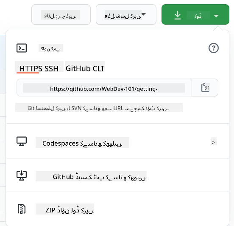Click the GitHub Desktop download icon

pyautogui.click(x=22, y=175)
